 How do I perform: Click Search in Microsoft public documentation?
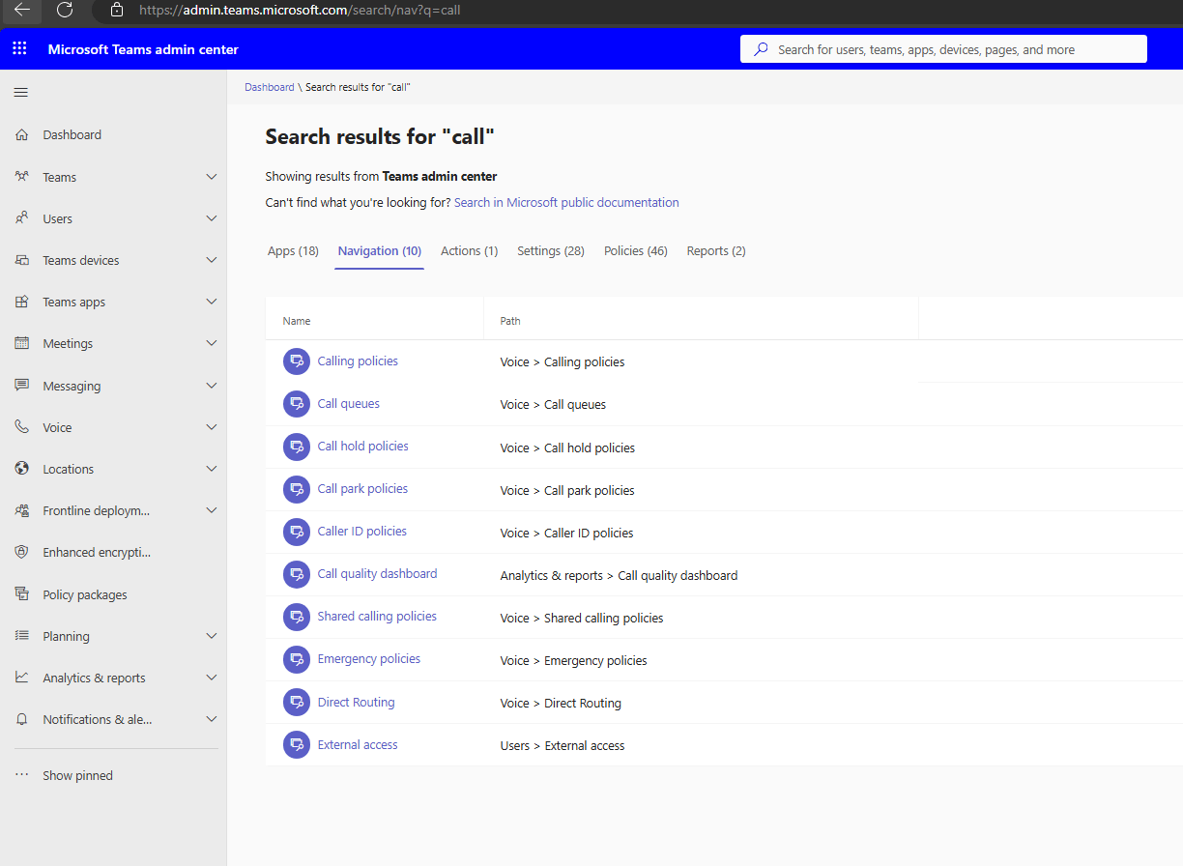click(566, 202)
